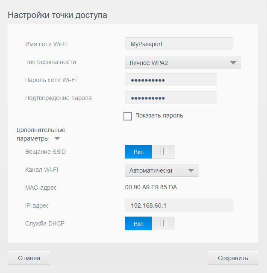Click the IP address field 192.168.60.1

pos(179,205)
